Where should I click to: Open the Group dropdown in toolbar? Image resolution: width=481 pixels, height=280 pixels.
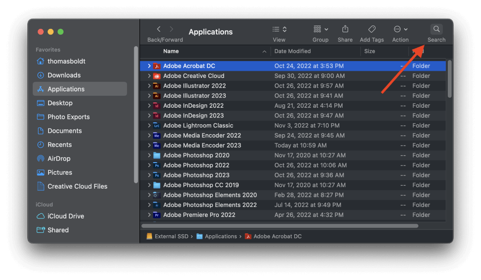pyautogui.click(x=320, y=29)
